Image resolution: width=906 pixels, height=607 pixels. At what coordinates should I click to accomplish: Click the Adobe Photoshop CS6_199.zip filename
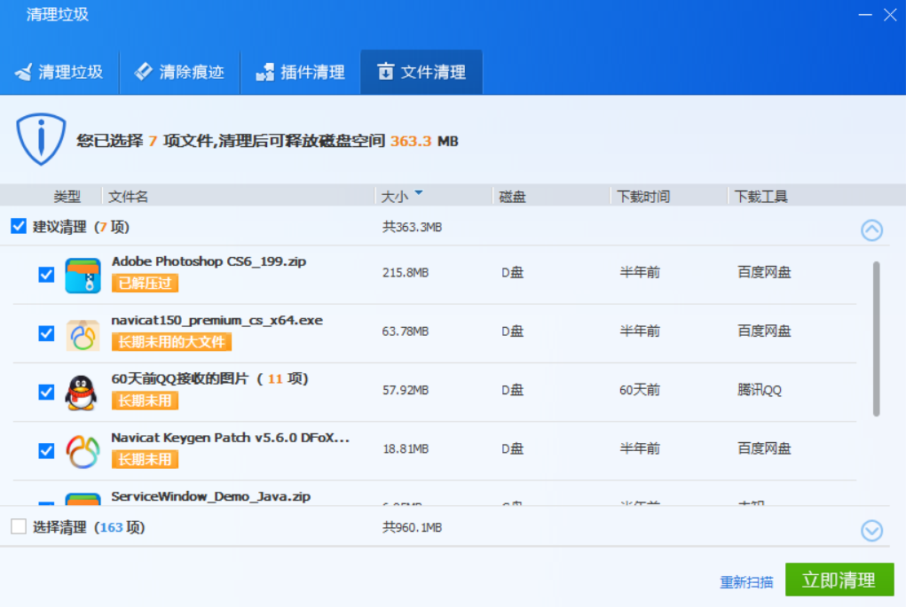click(209, 261)
